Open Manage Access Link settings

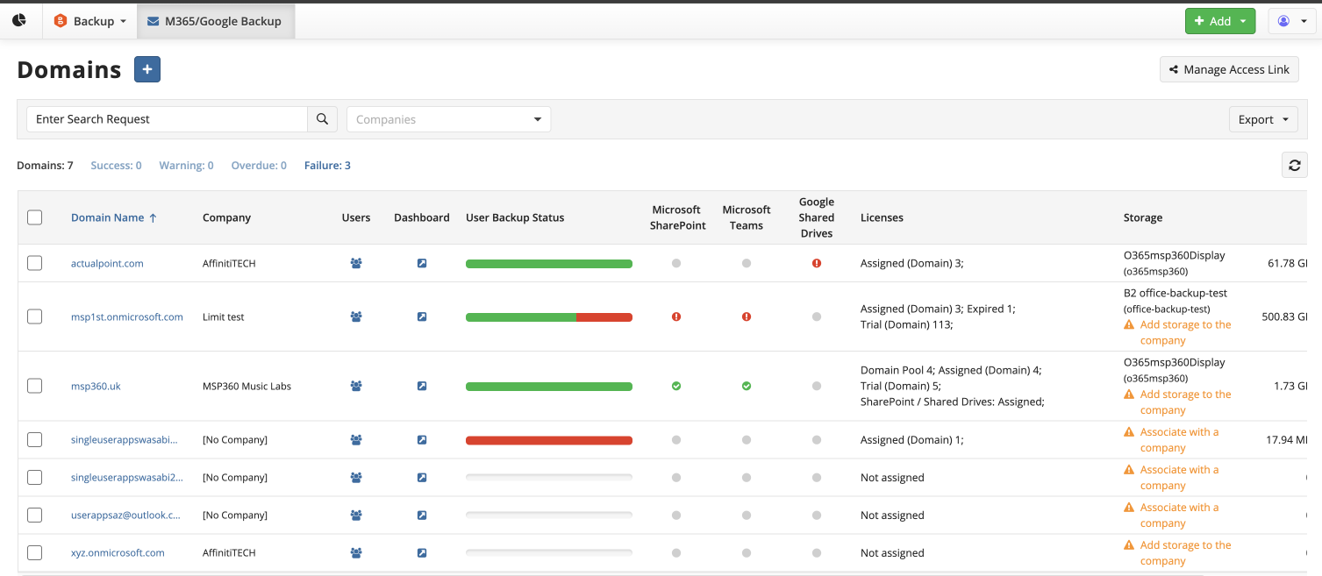point(1229,69)
